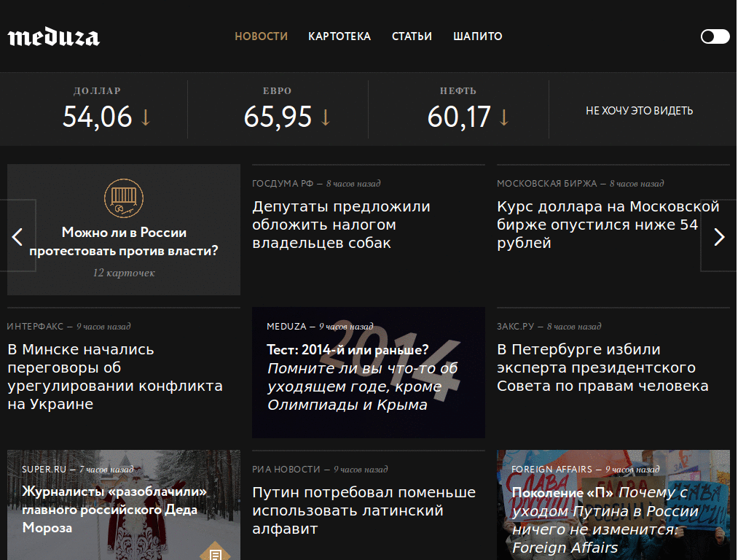Image resolution: width=746 pixels, height=560 pixels.
Task: Open the 2014 test quiz card
Action: coord(369,373)
